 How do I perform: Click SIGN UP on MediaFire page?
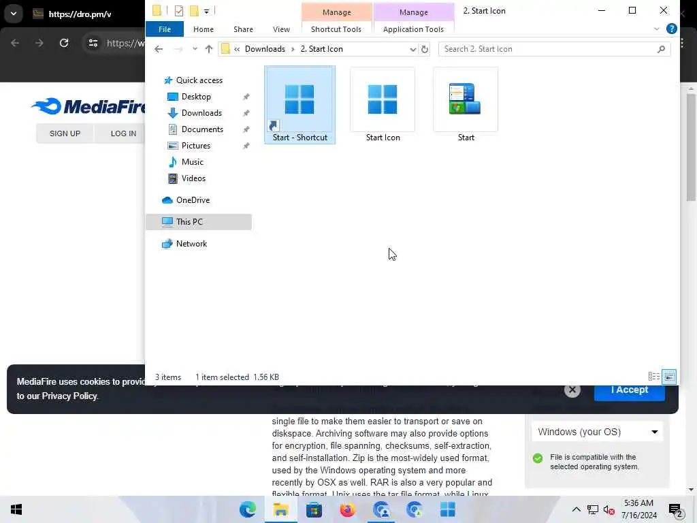click(x=65, y=133)
